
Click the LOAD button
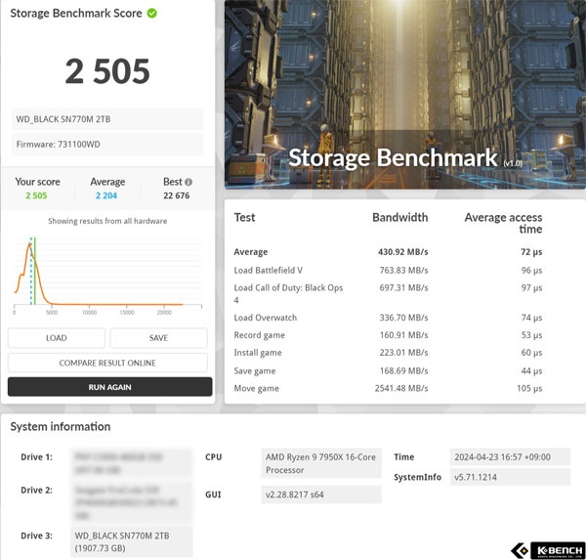[x=57, y=338]
